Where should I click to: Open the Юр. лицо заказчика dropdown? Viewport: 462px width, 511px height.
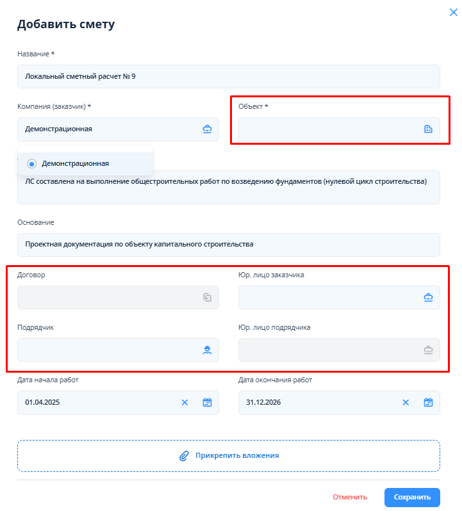pos(339,298)
